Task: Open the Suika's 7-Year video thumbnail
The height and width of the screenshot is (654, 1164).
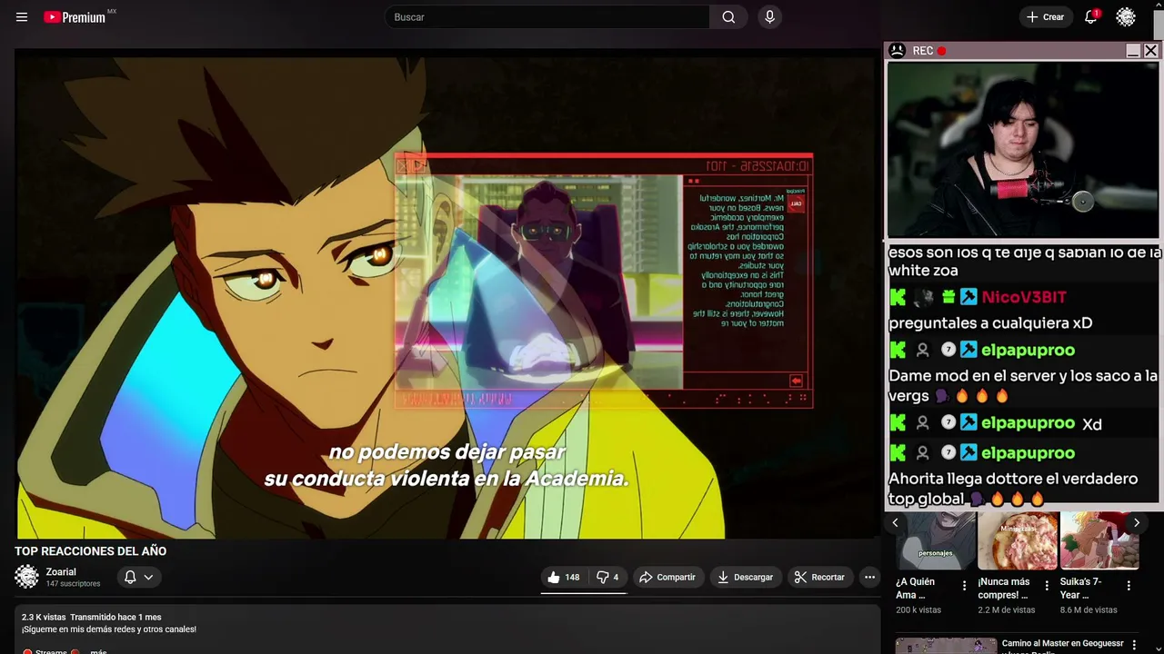Action: point(1099,540)
